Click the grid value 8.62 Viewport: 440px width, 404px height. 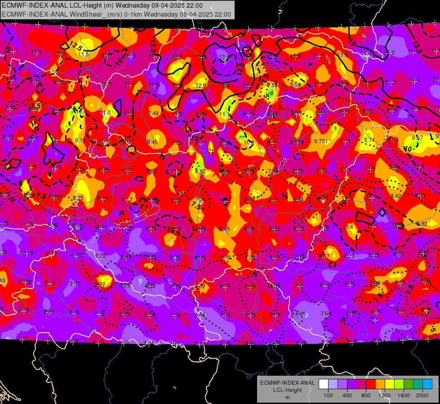pos(200,171)
